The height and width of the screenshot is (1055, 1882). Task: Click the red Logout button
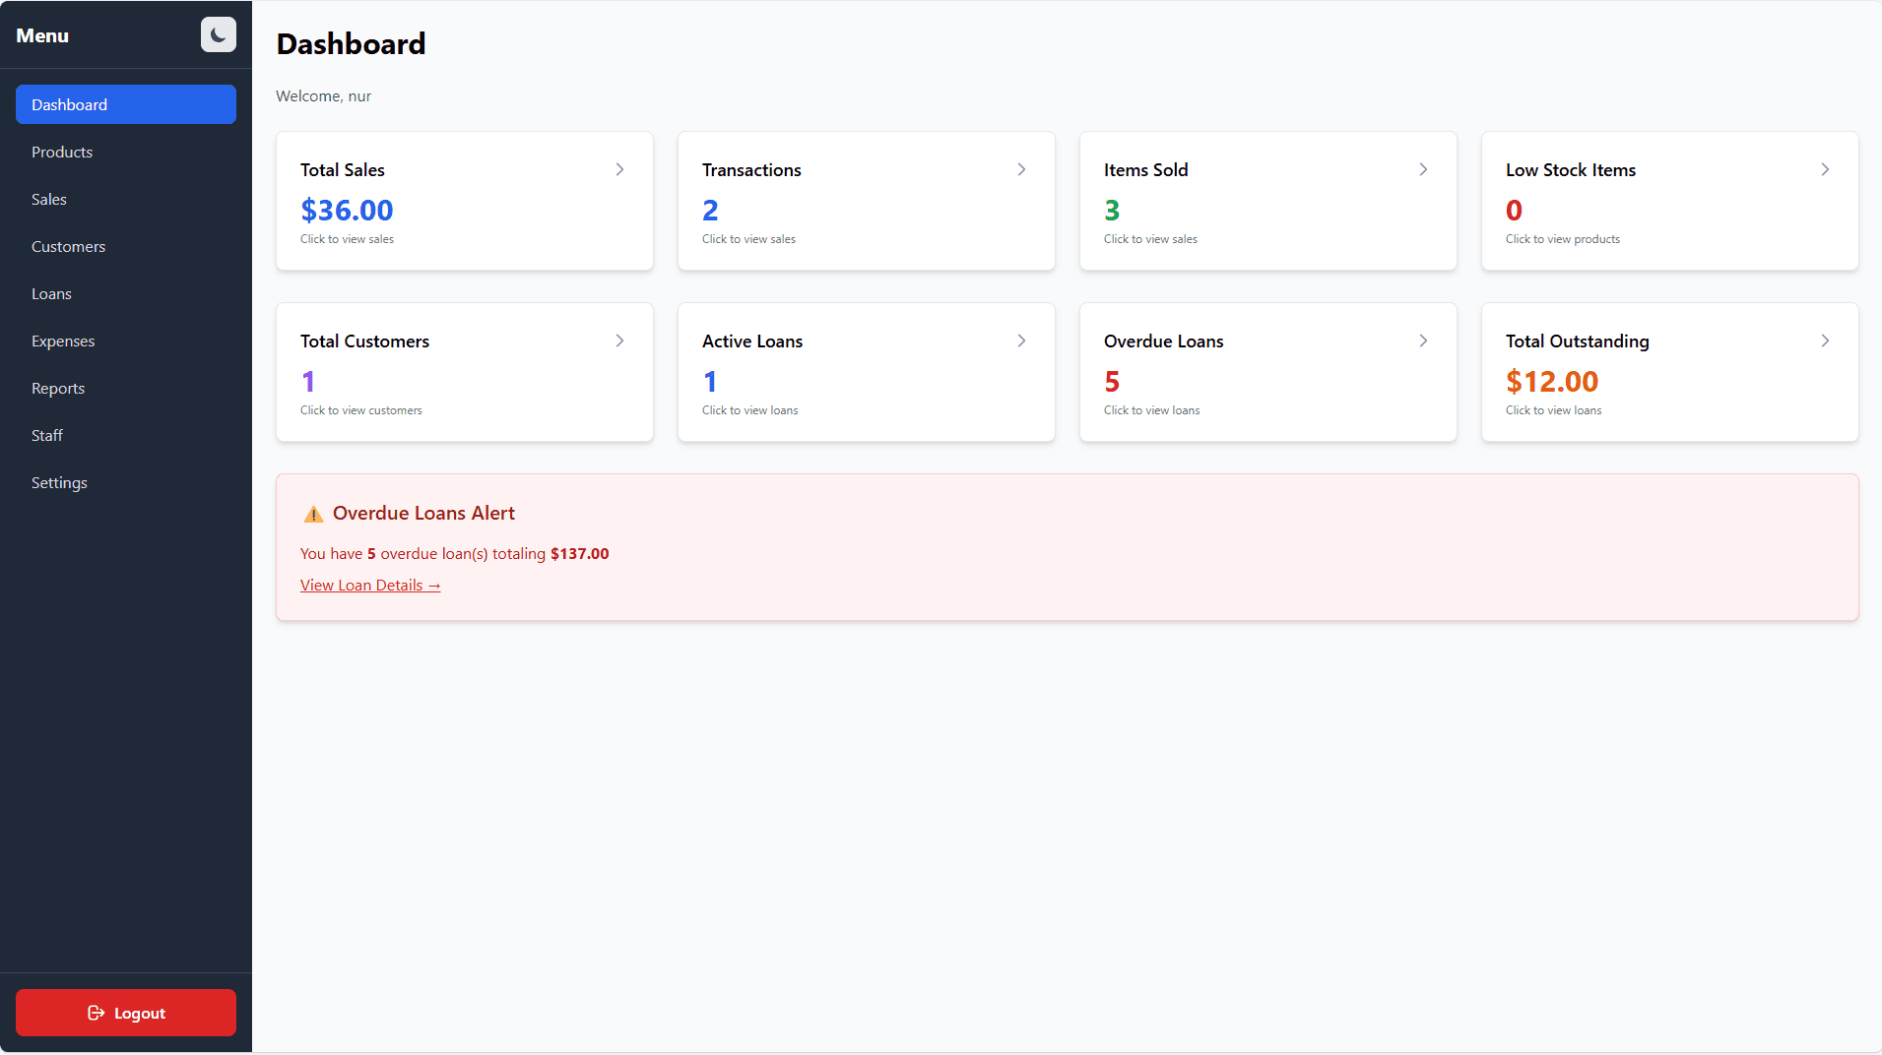[x=126, y=1013]
